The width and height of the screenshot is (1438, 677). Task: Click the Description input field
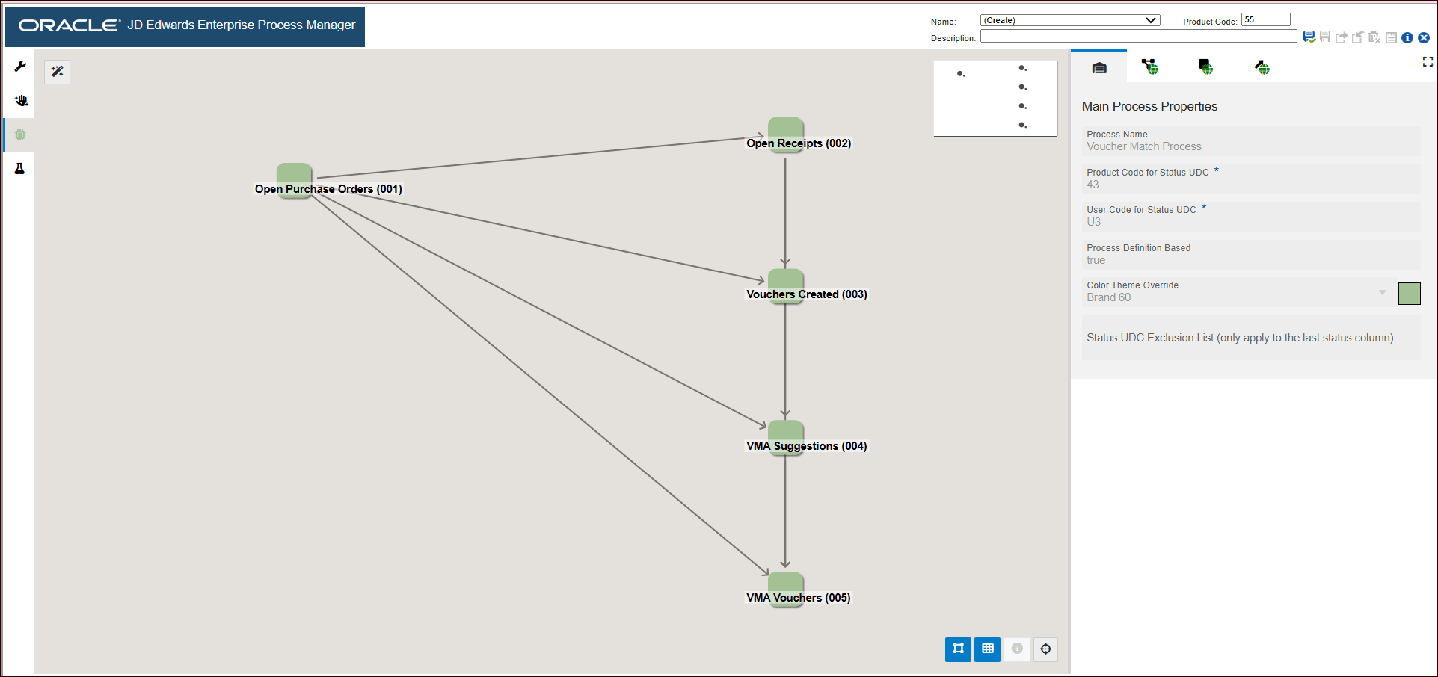(x=1139, y=36)
